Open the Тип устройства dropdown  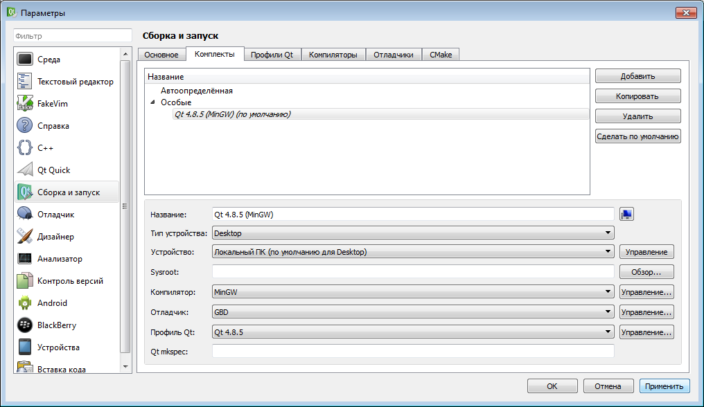tap(413, 233)
